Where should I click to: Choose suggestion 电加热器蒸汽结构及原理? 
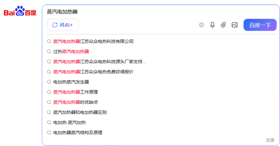tap(78, 133)
